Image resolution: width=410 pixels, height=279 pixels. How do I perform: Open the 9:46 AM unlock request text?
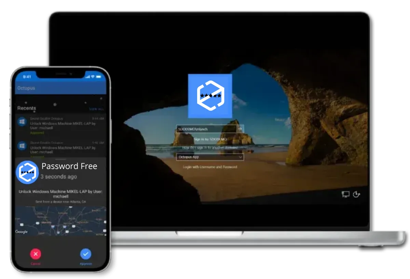[63, 150]
